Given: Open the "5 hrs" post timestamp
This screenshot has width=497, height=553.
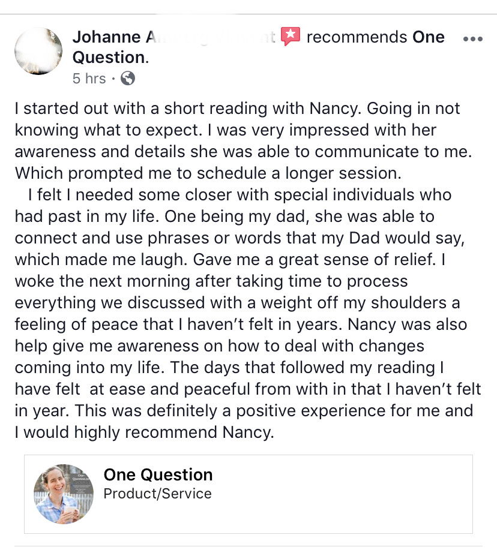Looking at the screenshot, I should [89, 79].
